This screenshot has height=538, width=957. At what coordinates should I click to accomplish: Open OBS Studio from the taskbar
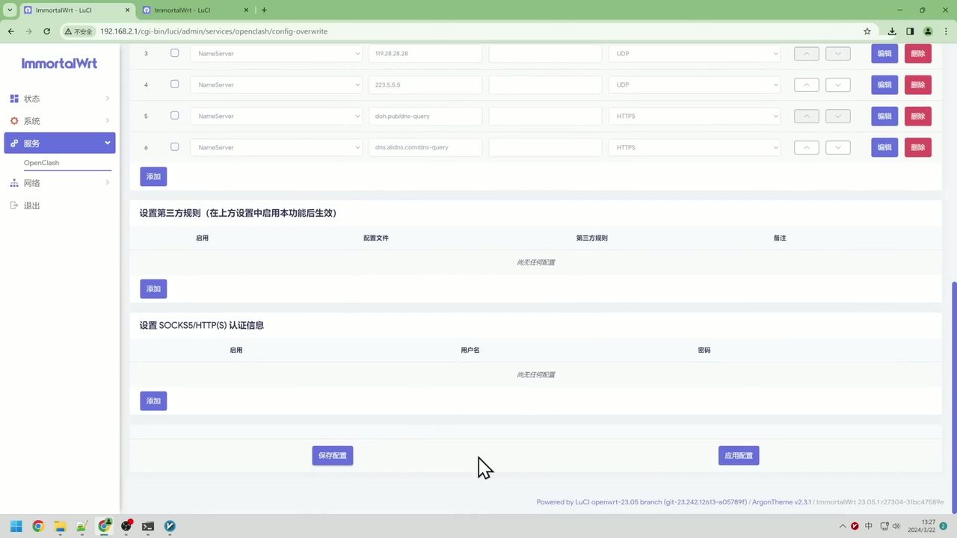coord(126,527)
